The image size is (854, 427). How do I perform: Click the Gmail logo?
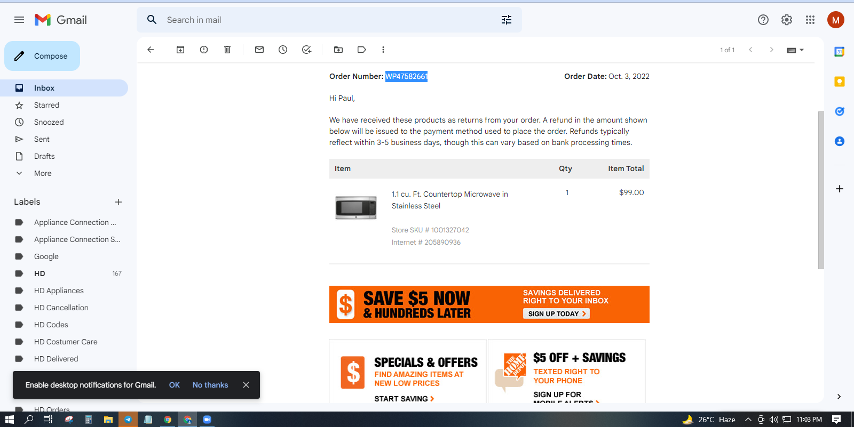(x=61, y=20)
